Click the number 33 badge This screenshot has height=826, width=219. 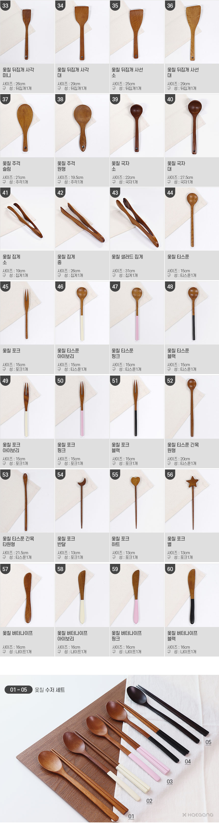(5, 5)
